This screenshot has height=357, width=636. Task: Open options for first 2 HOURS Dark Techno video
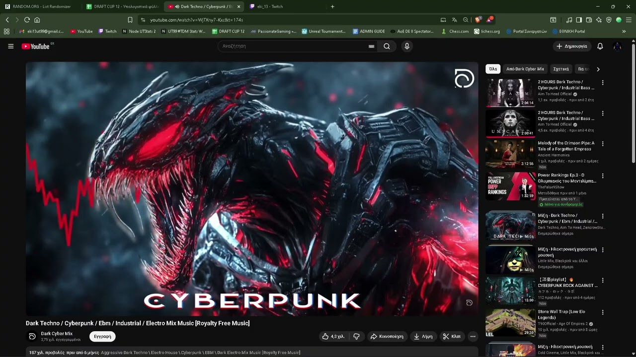pyautogui.click(x=603, y=83)
